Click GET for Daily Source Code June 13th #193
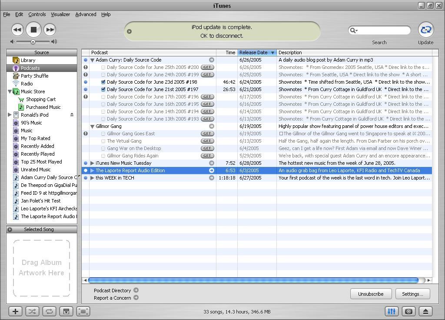The image size is (445, 320). pos(207,119)
